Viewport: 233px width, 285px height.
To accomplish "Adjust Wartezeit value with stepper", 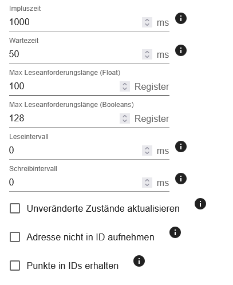I will [x=147, y=54].
